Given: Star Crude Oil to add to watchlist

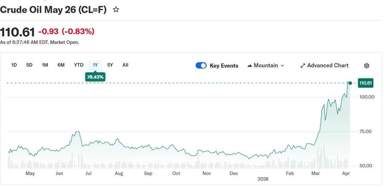Looking at the screenshot, I should click(116, 10).
